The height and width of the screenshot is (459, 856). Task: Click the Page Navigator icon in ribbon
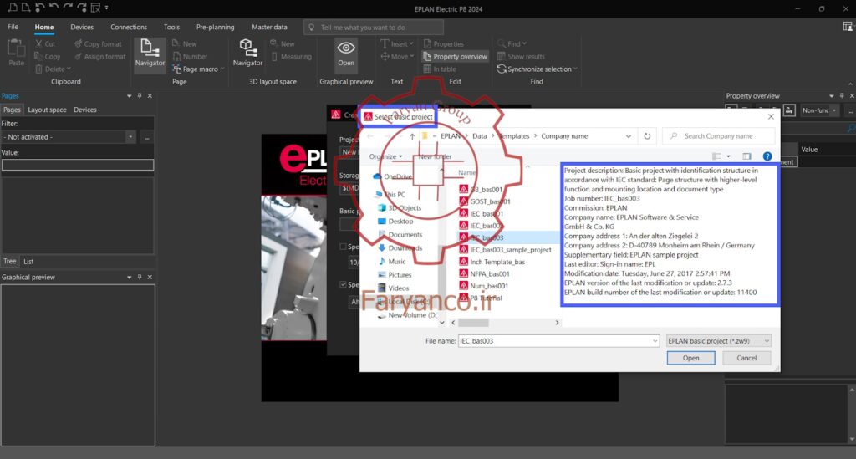click(x=150, y=48)
